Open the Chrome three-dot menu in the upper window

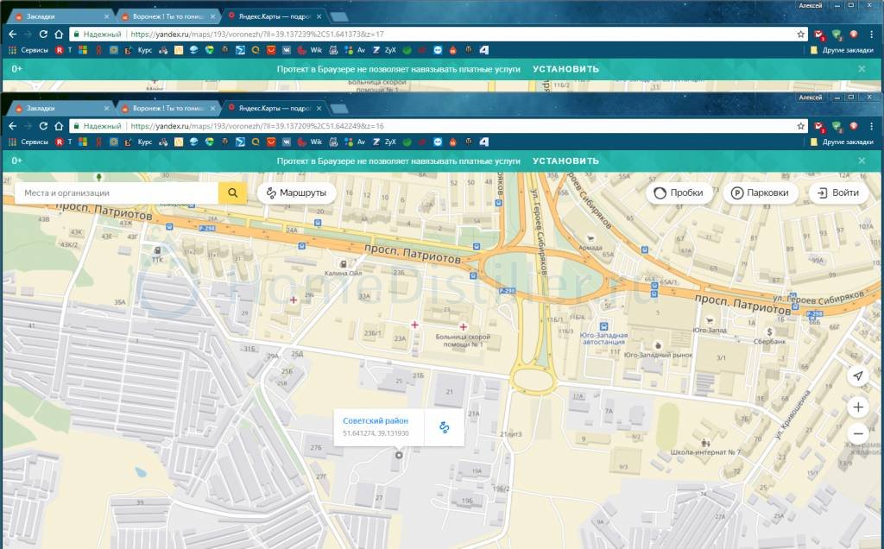click(x=871, y=35)
